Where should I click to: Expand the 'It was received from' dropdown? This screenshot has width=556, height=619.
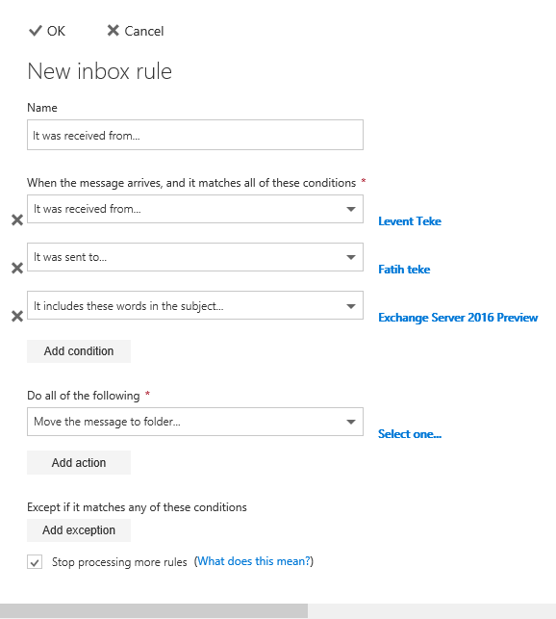tap(195, 209)
